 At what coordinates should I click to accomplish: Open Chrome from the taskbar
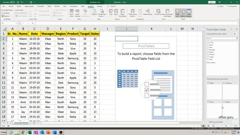point(23,132)
